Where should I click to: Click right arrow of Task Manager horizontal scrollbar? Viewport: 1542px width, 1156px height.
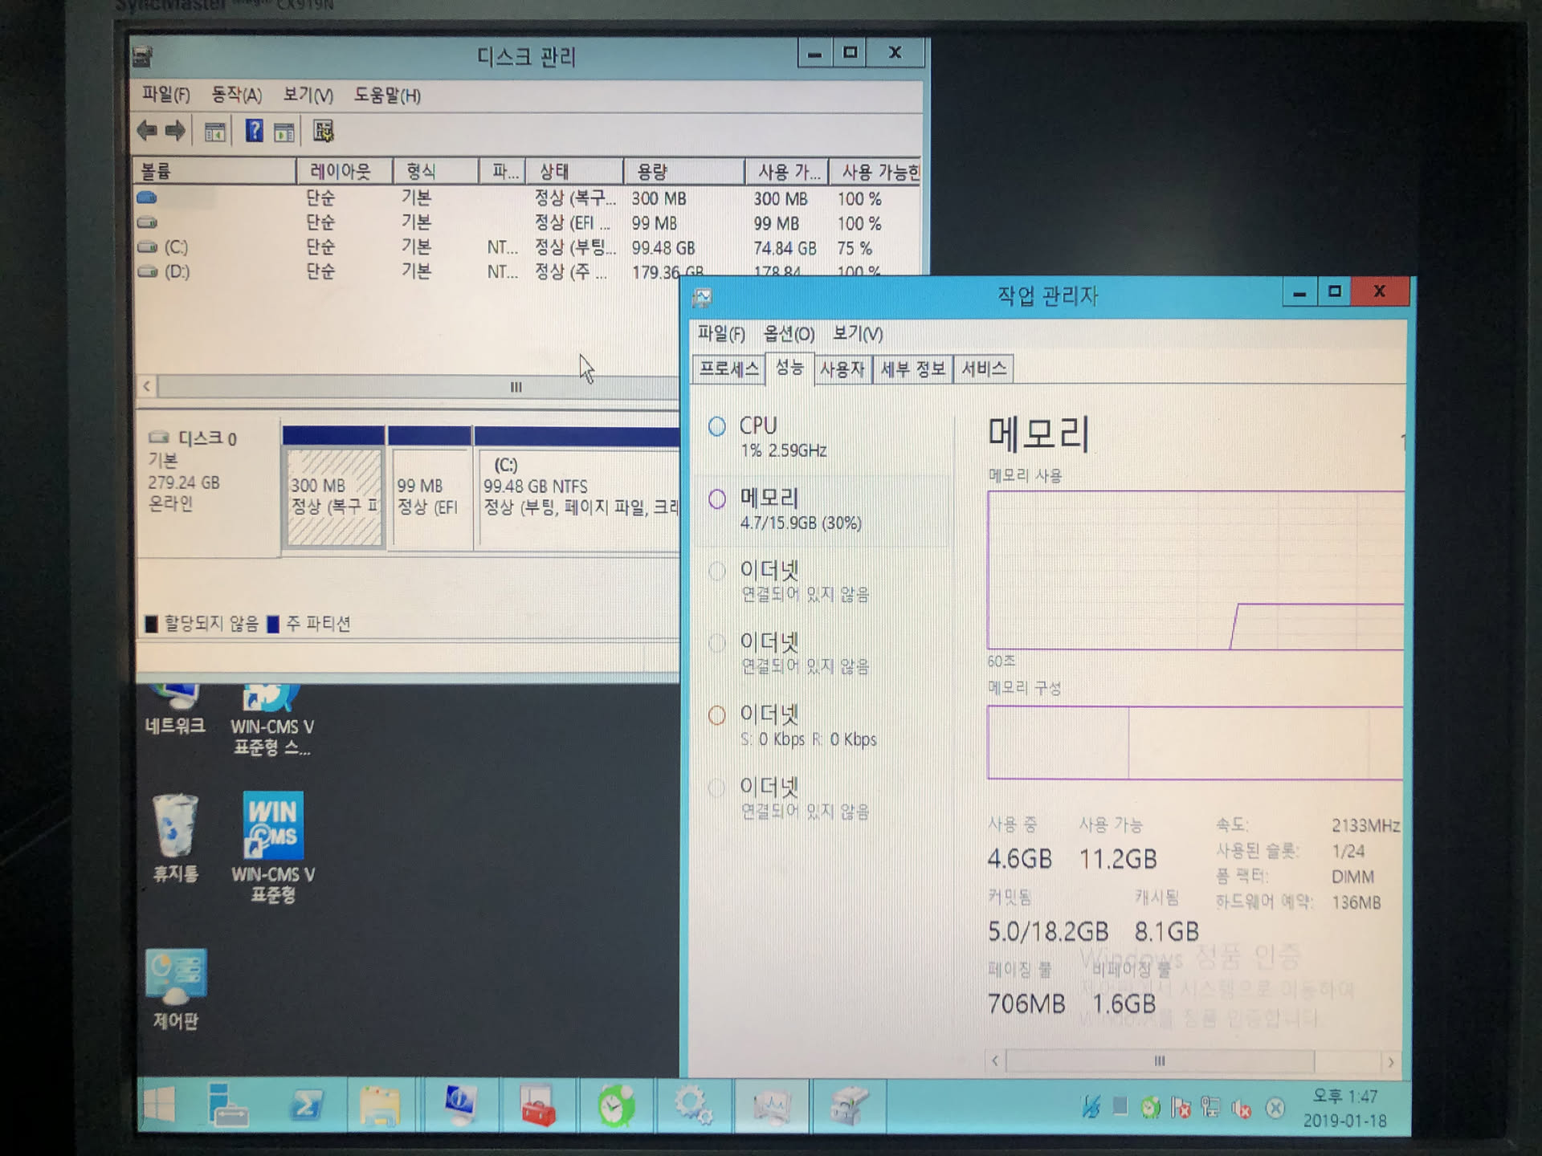1391,1062
